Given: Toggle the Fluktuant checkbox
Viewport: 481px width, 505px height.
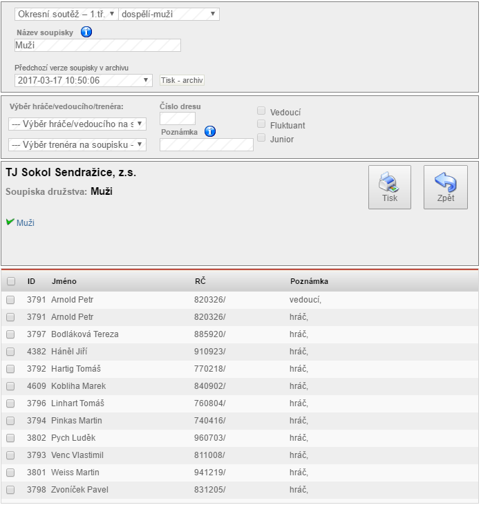Looking at the screenshot, I should click(x=261, y=125).
